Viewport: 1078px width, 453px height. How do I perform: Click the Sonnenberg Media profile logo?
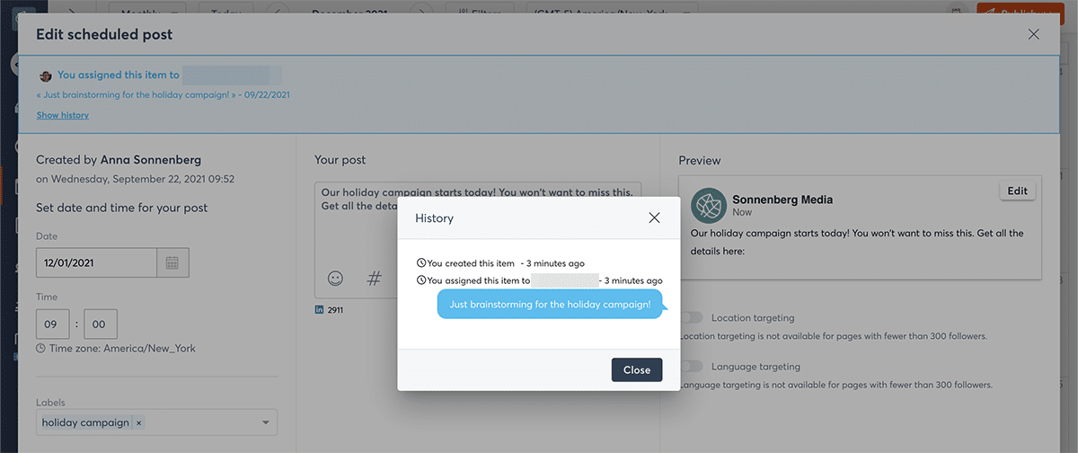pos(709,206)
